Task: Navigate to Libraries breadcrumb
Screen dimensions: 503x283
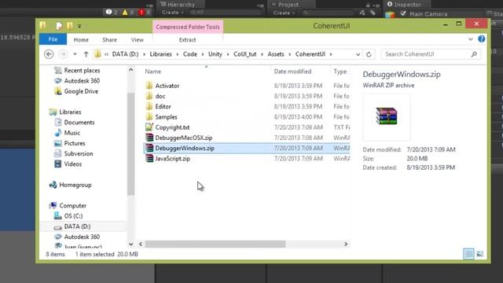Action: click(160, 54)
